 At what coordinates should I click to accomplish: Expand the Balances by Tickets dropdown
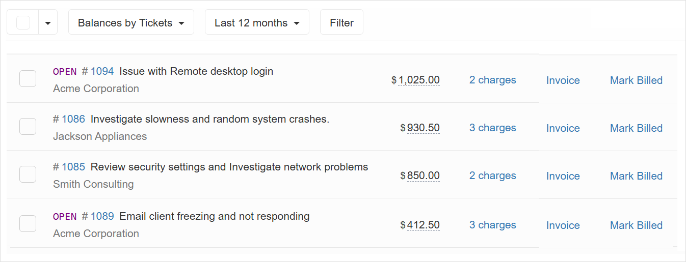pos(131,23)
